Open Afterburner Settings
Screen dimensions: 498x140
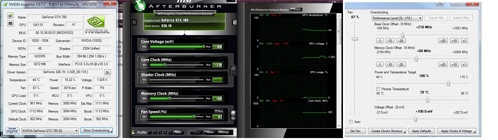point(224,132)
